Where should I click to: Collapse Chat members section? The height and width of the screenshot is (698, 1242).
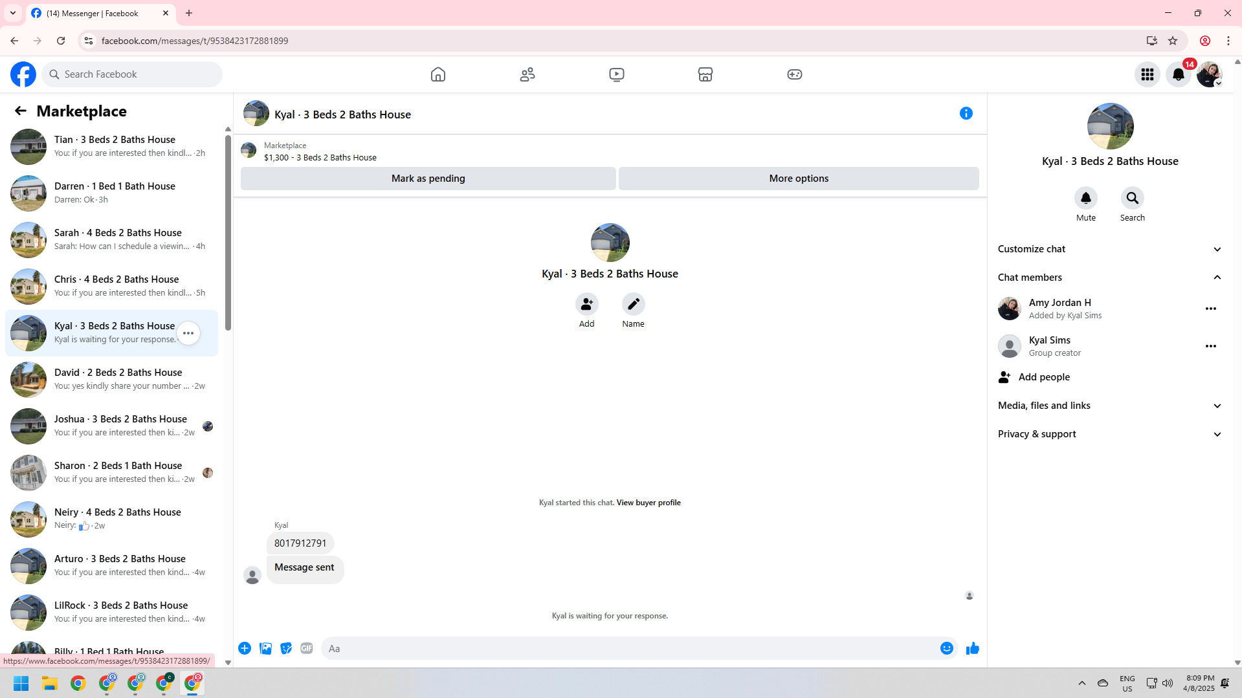click(1110, 278)
